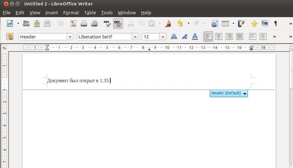Send document as e-mail icon
Screen dimensions: 293x168
[47, 24]
